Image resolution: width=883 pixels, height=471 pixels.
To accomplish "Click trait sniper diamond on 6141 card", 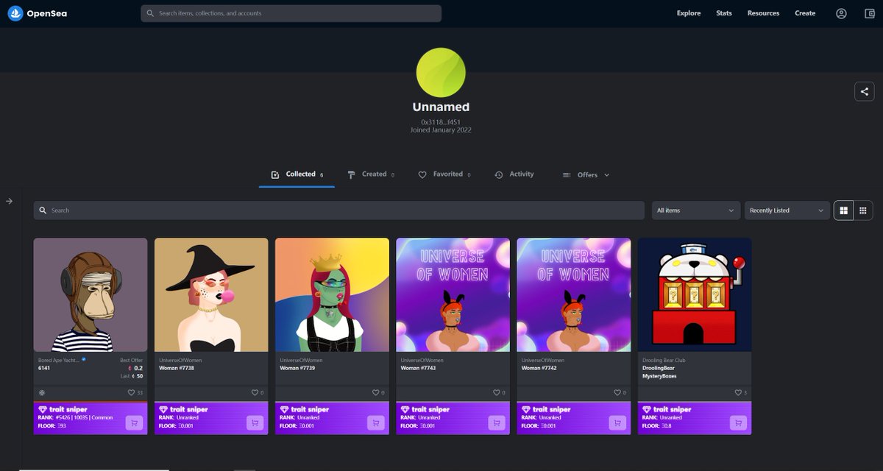I will tap(43, 409).
